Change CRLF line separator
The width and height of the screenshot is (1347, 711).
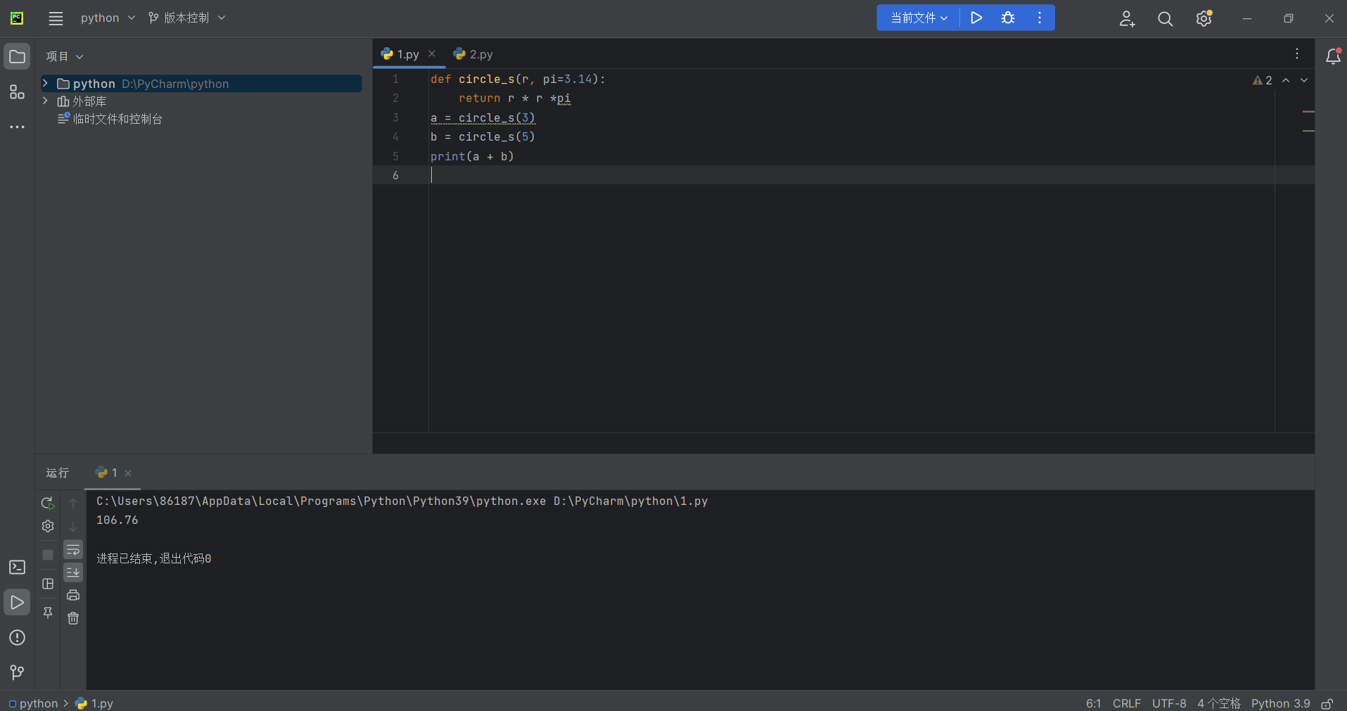[1127, 703]
